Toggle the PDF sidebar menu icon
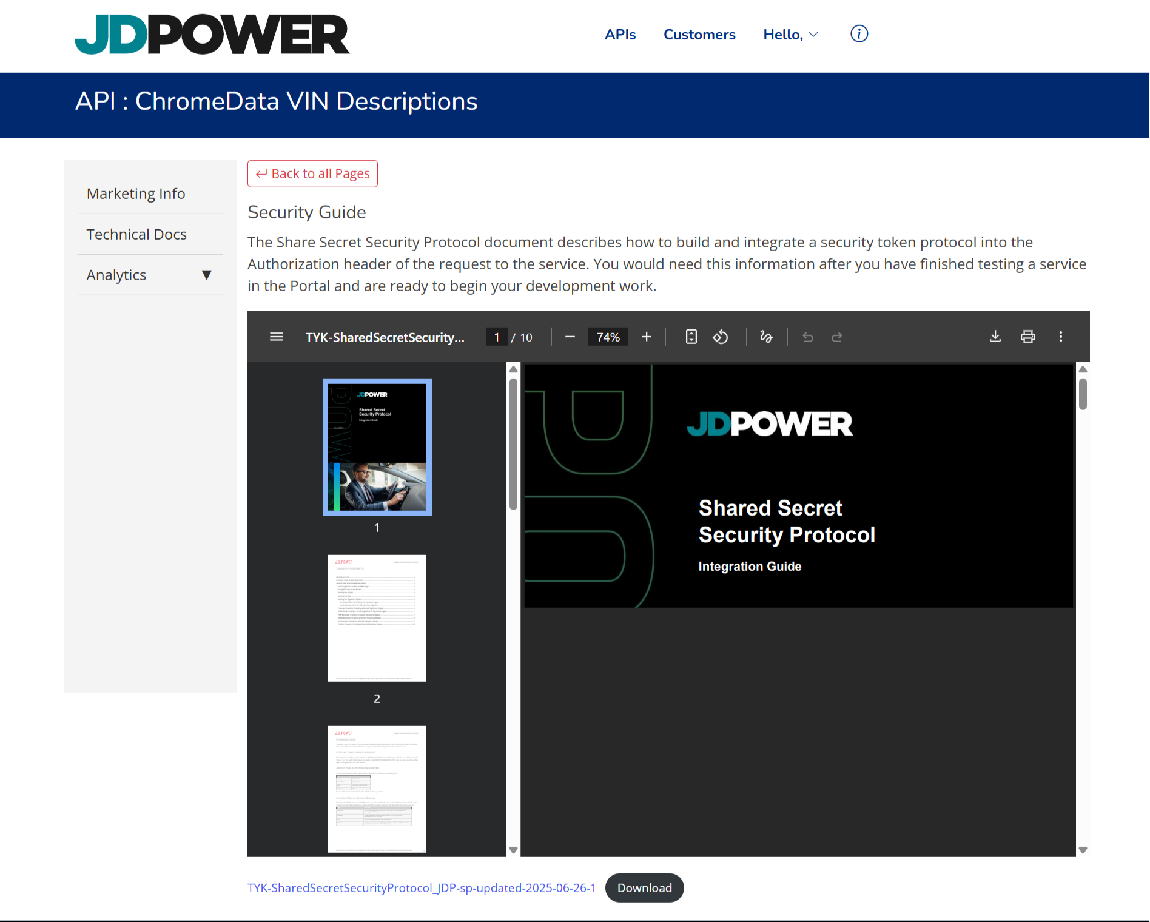 pyautogui.click(x=277, y=337)
